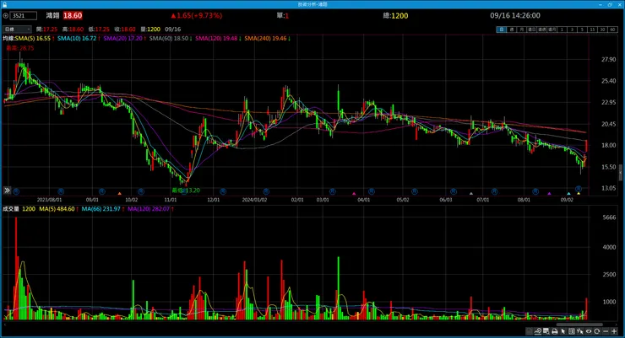
Task: Click the circled 月 marker above 2023/08/01
Action: (61, 191)
